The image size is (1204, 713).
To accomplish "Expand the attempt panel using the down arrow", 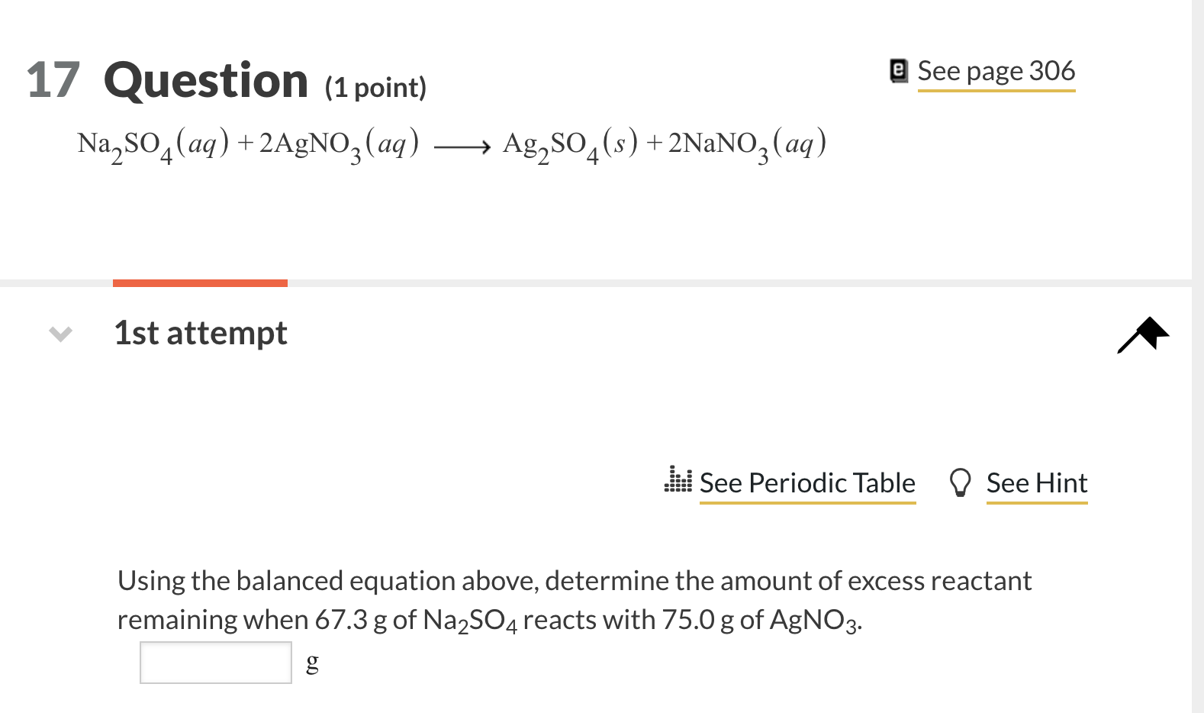I will [x=60, y=333].
